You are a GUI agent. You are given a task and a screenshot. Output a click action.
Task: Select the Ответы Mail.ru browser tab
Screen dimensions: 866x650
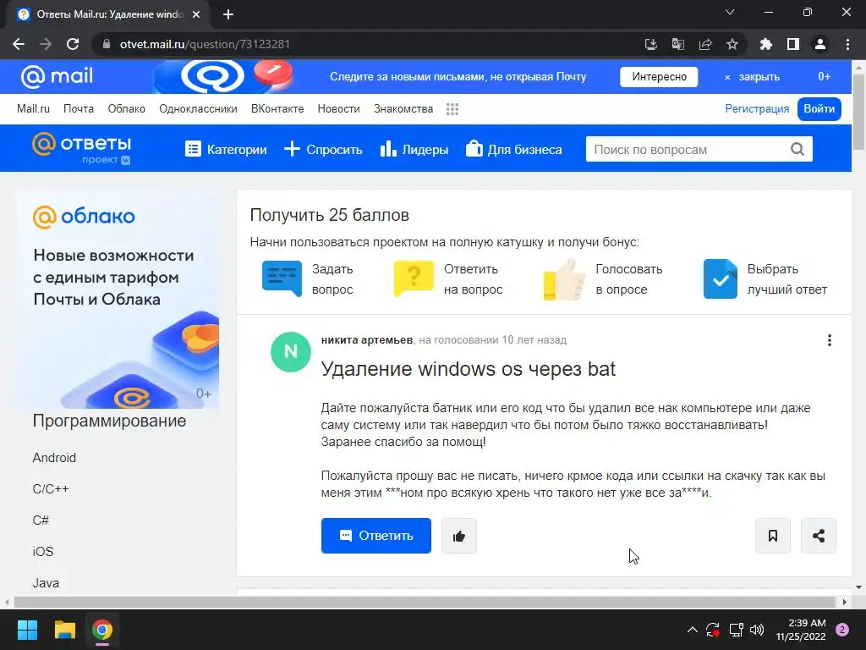[108, 14]
